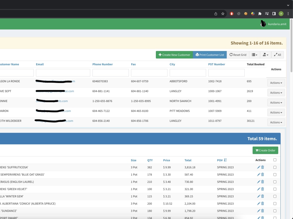The height and width of the screenshot is (219, 293).
Task: Sort customers by PST Number column
Action: [x=217, y=64]
